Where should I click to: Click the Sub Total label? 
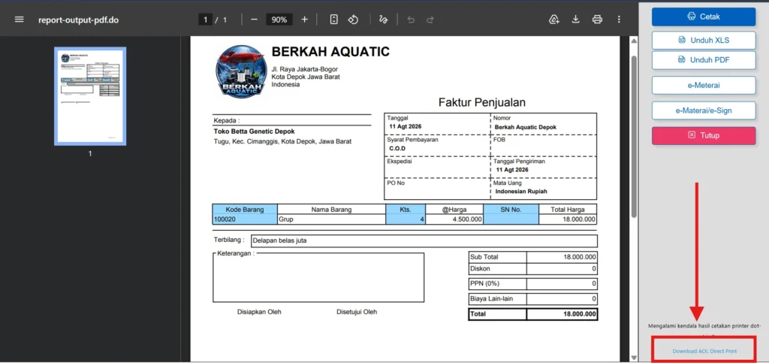(x=484, y=256)
